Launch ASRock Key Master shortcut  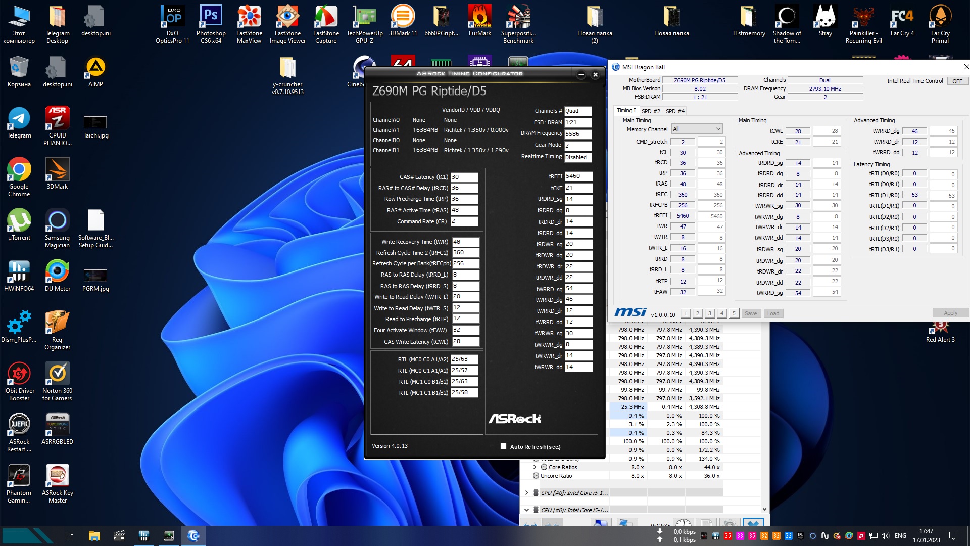pyautogui.click(x=57, y=483)
